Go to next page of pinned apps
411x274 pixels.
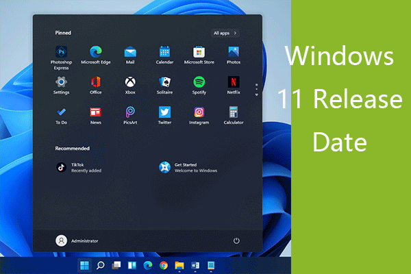(x=257, y=95)
